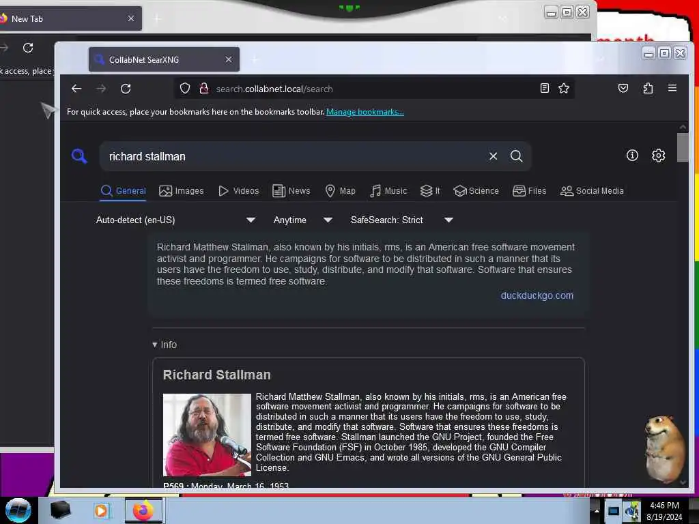
Task: Open the SafeSearch: Strict dropdown
Action: (401, 220)
